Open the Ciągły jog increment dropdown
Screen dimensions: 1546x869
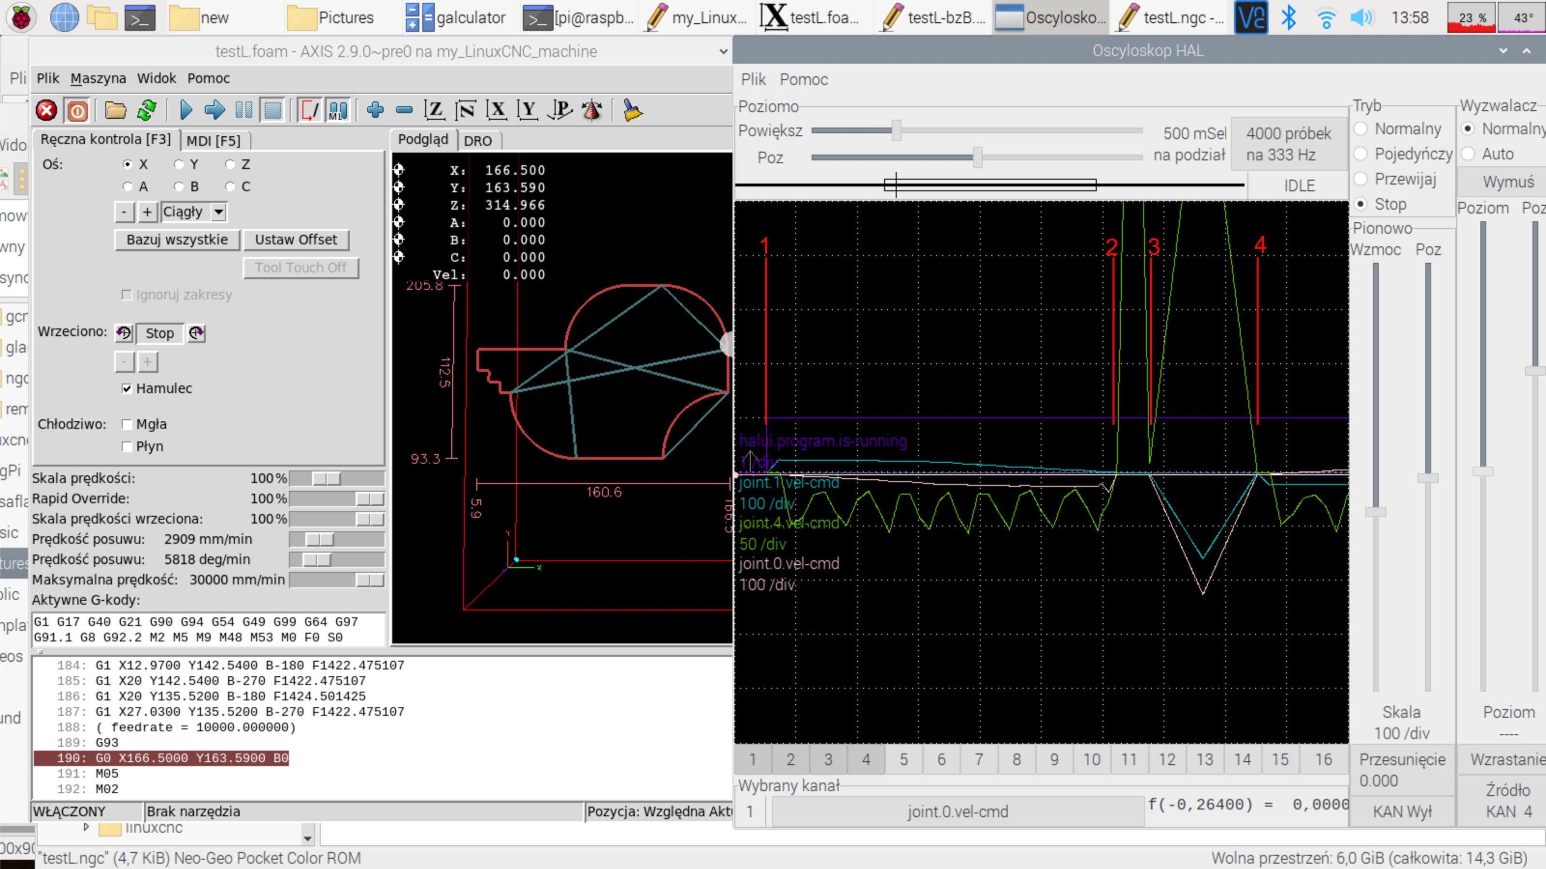219,212
